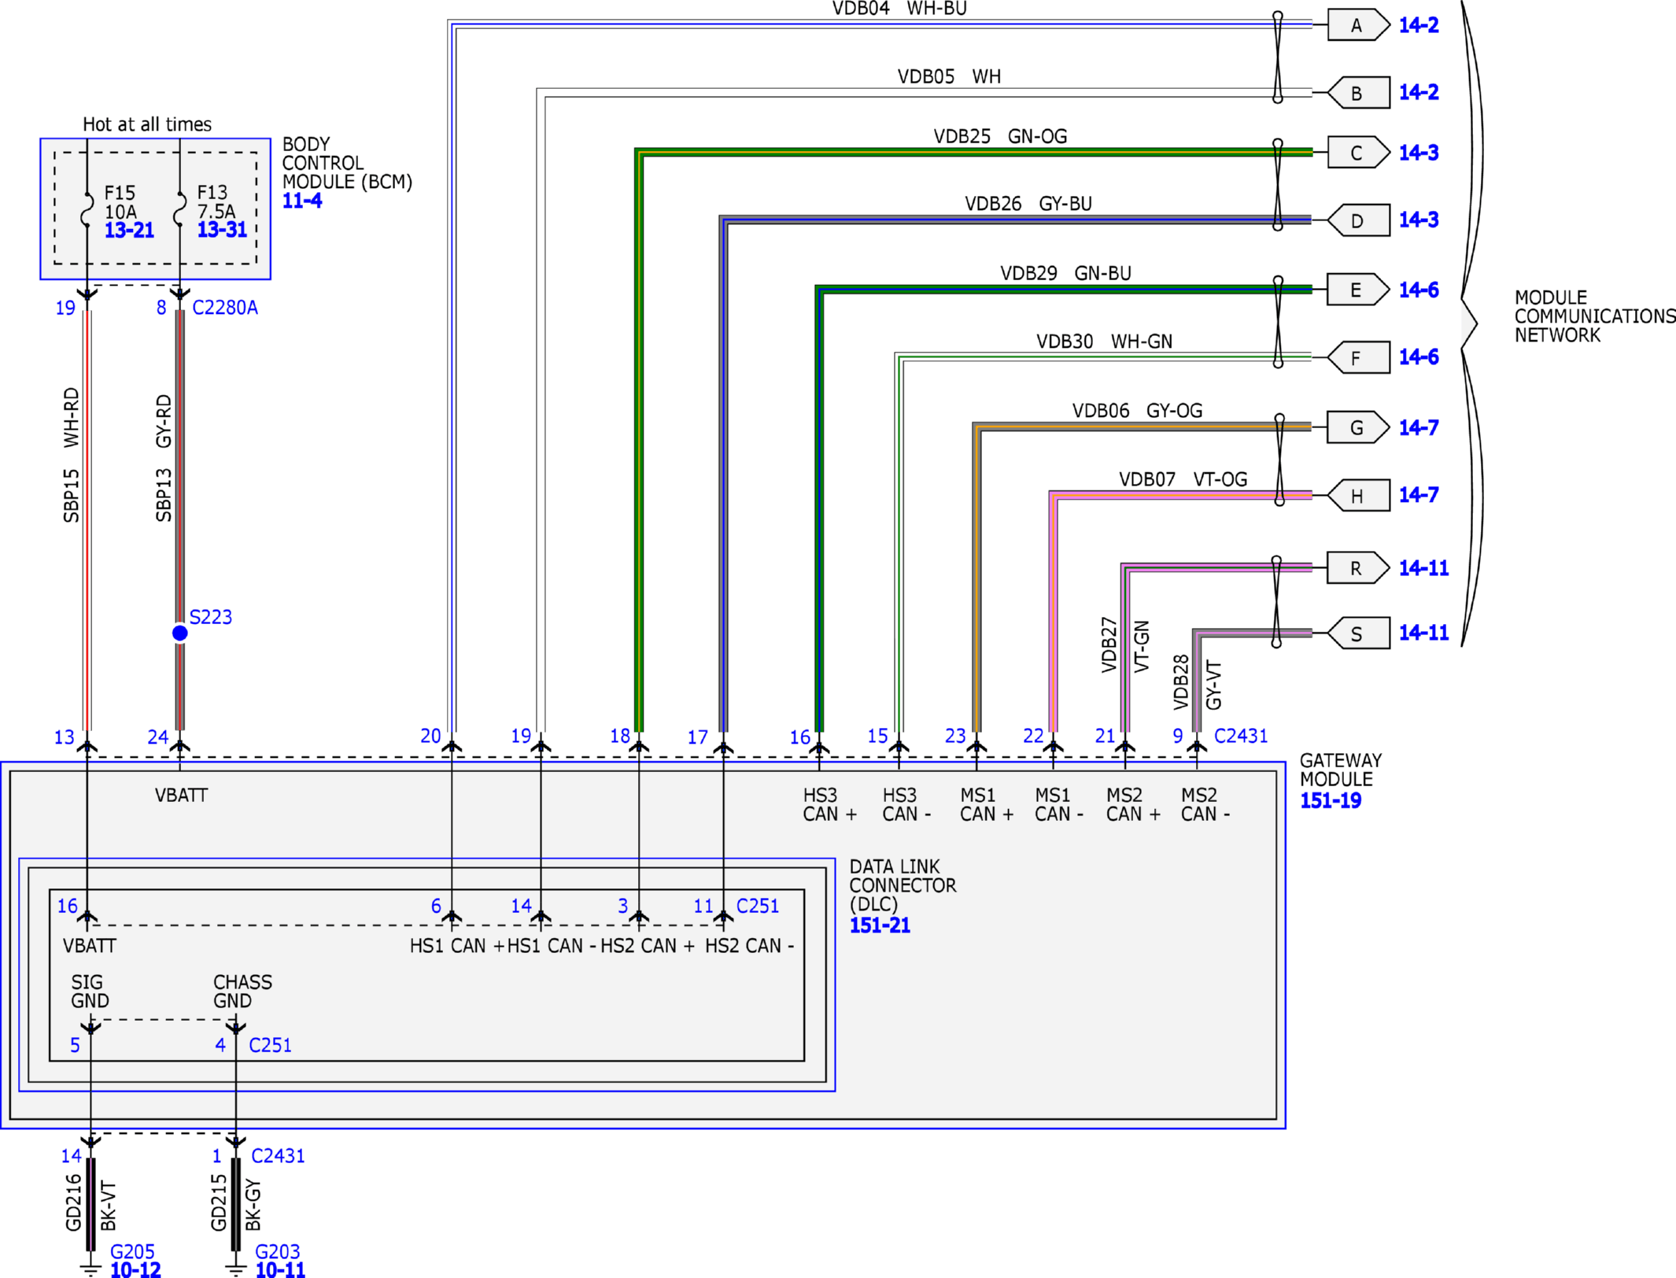Open fuse F15 link 13-21
Viewport: 1676px width, 1278px height.
[129, 231]
